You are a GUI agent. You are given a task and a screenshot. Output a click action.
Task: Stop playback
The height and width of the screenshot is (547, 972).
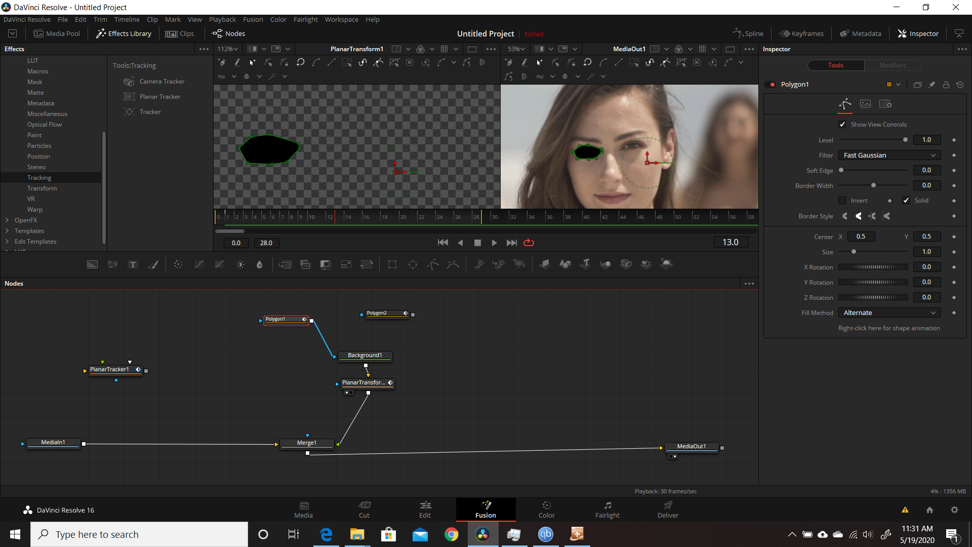tap(477, 243)
